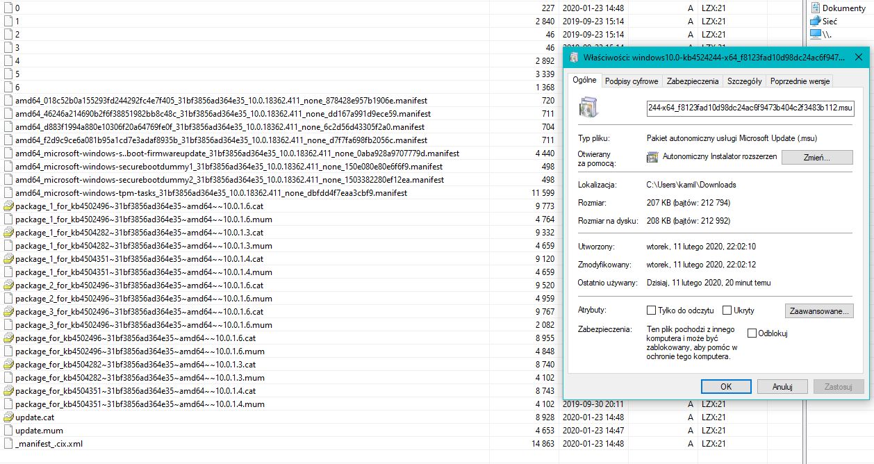Viewport: 874px width, 464px height.
Task: Switch to the Ogólne tab
Action: 584,80
